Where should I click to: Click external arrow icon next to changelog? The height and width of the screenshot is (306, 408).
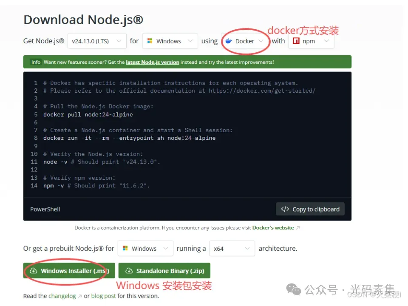80,296
